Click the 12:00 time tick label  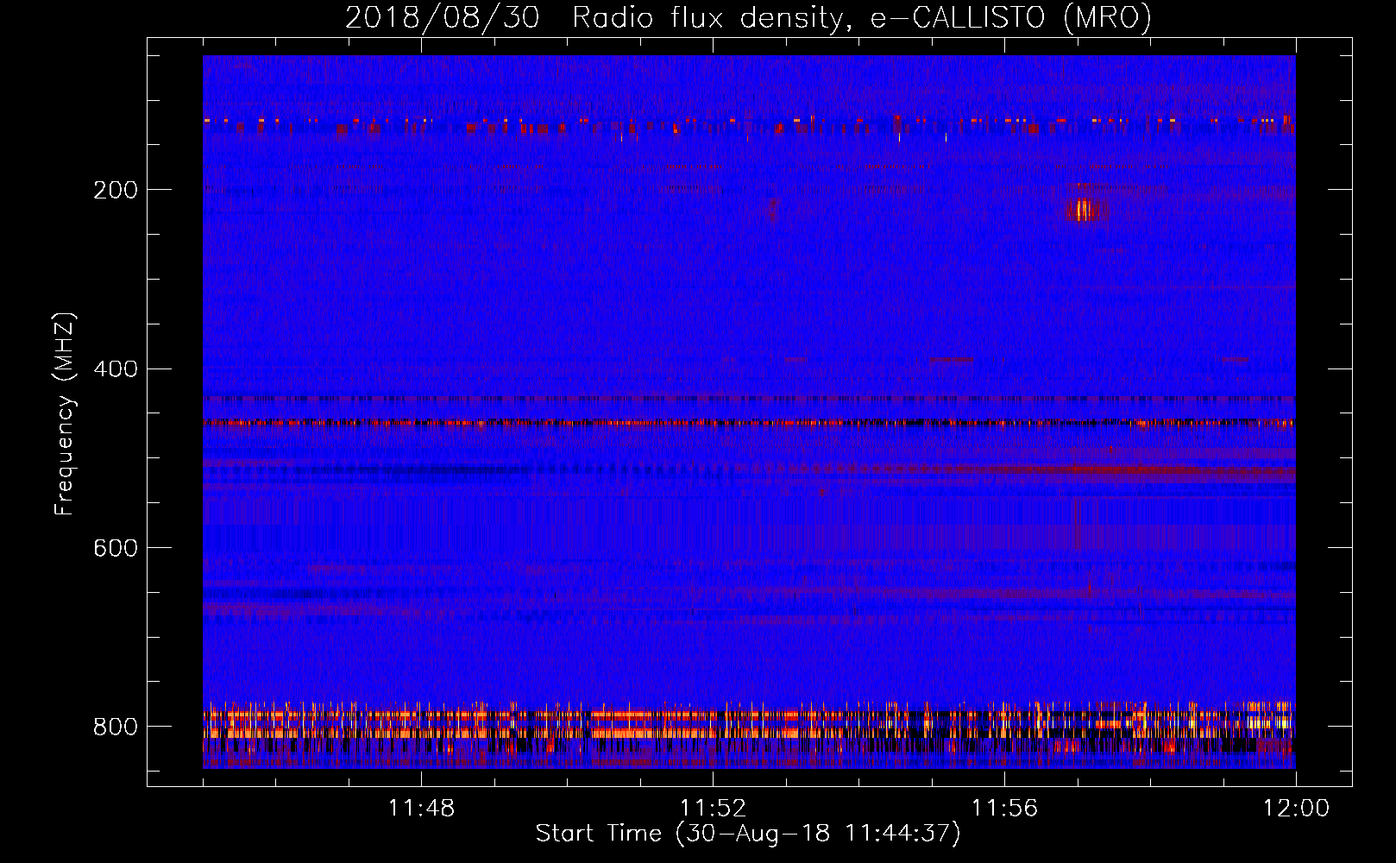[x=1296, y=809]
